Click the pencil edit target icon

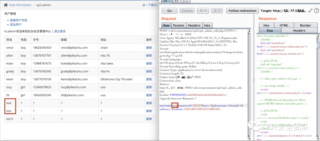(311, 11)
